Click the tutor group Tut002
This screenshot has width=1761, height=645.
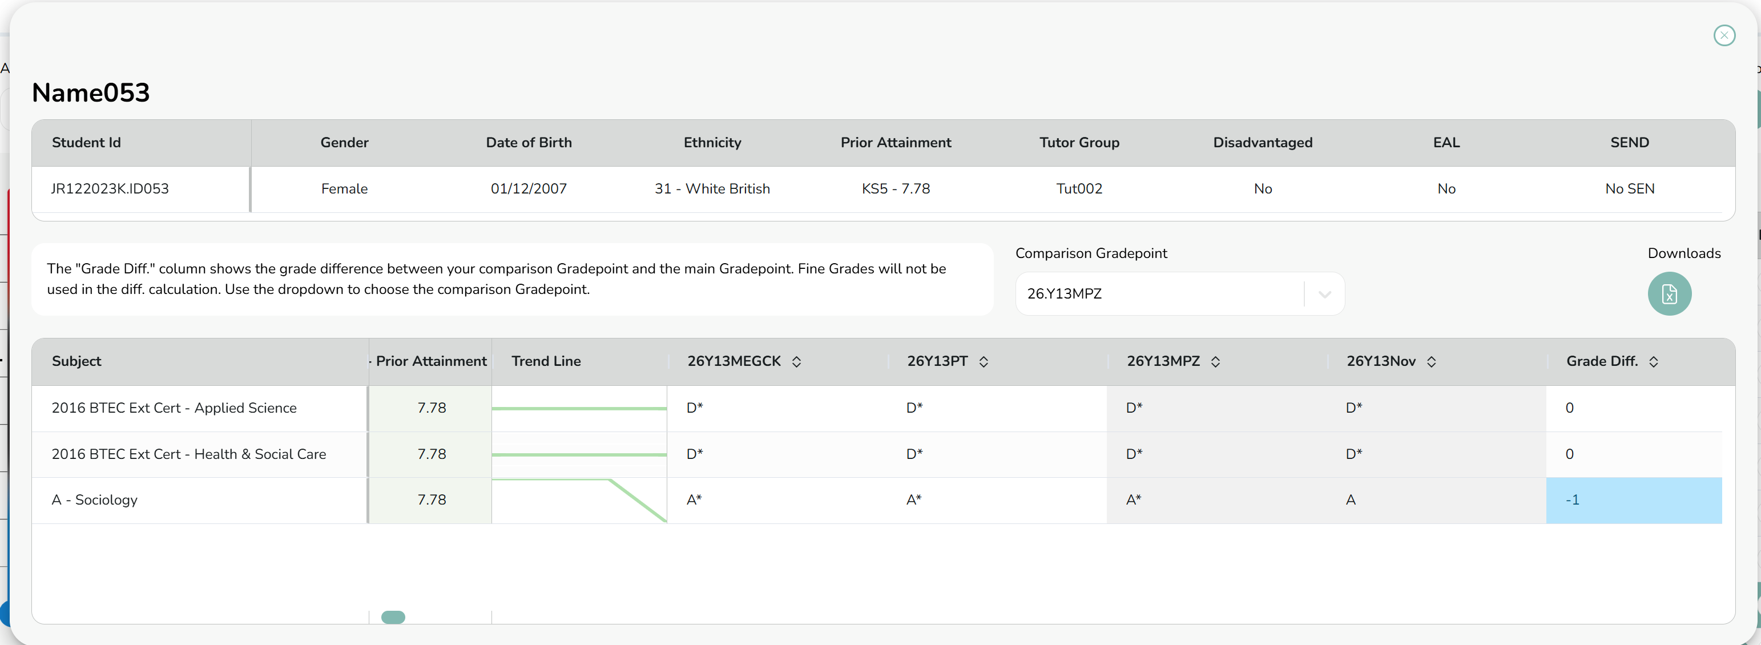click(x=1079, y=190)
